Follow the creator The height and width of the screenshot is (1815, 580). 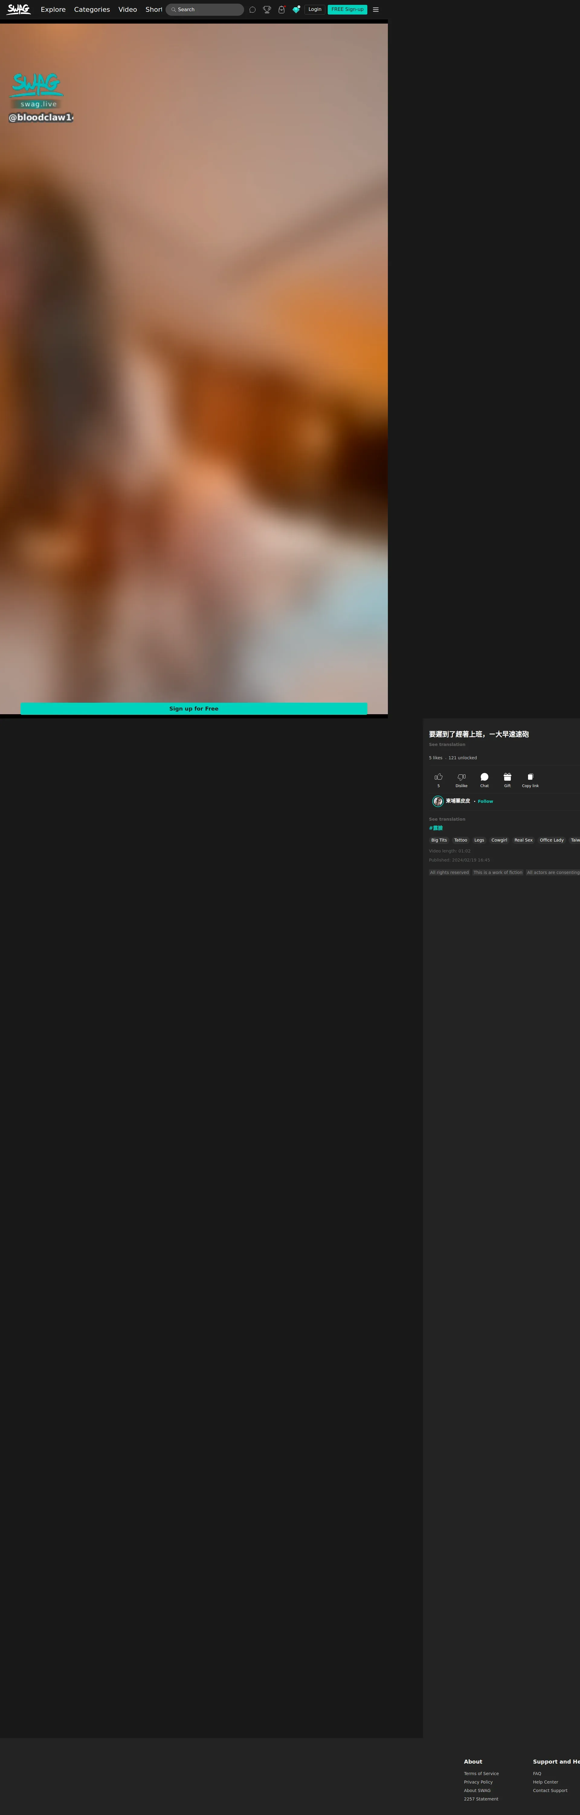486,801
